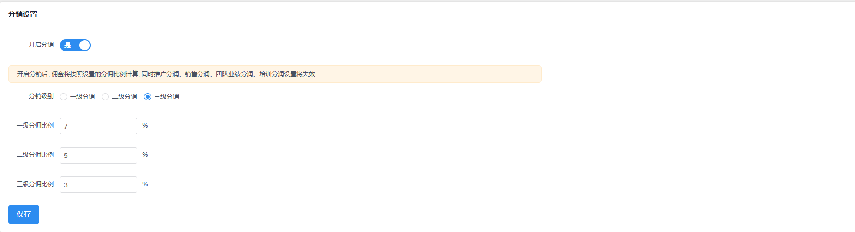
Task: Click the % sign after 二级分佣比例
Action: [145, 155]
